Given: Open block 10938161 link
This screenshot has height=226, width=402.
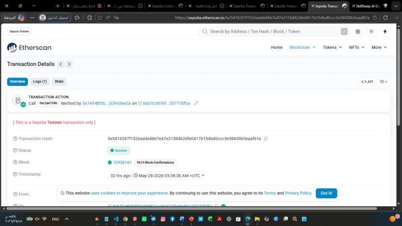Looking at the screenshot, I should (x=122, y=162).
